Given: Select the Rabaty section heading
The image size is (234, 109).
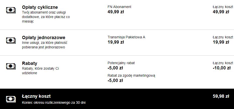Looking at the screenshot, I should click(30, 63).
